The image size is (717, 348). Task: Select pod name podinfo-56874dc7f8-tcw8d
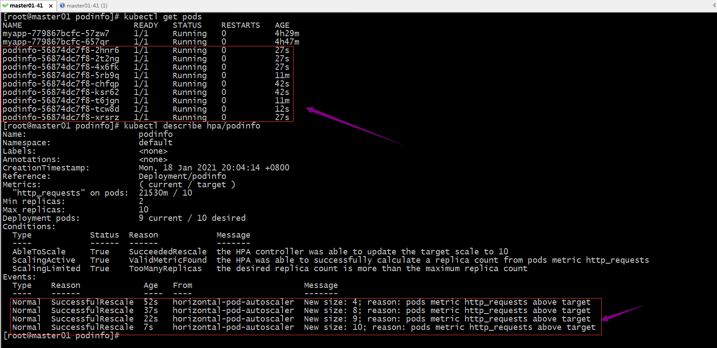(x=61, y=109)
